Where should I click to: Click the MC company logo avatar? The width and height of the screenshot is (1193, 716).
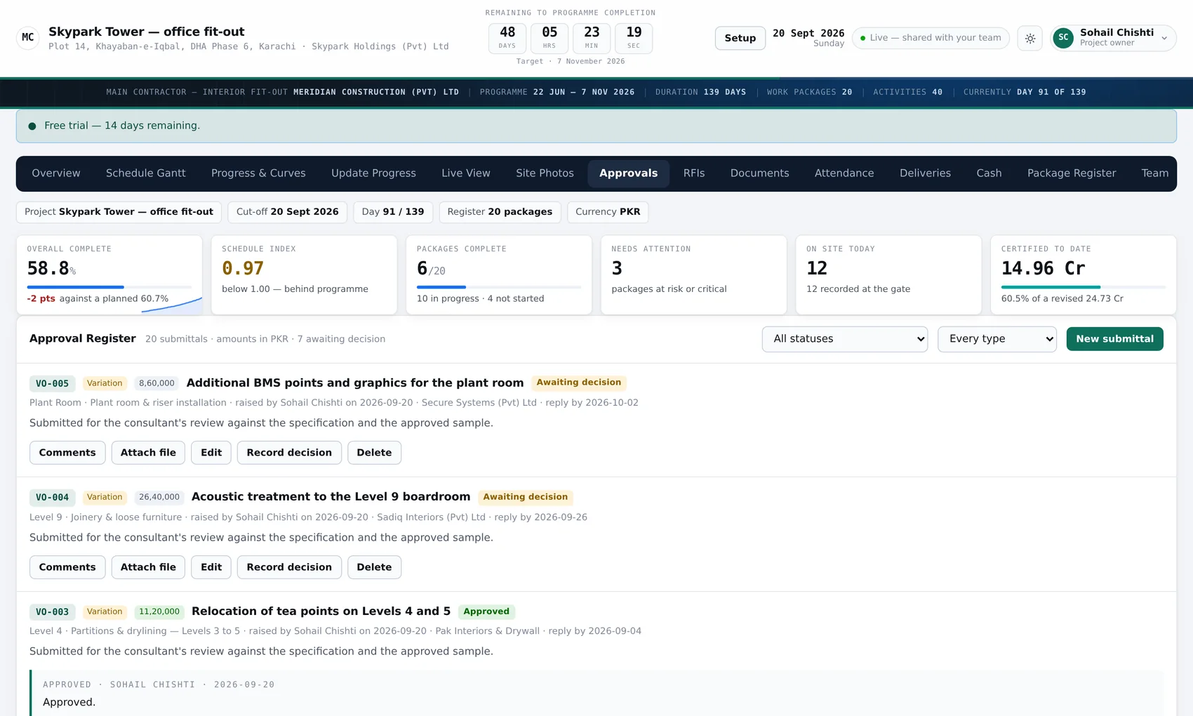[28, 37]
